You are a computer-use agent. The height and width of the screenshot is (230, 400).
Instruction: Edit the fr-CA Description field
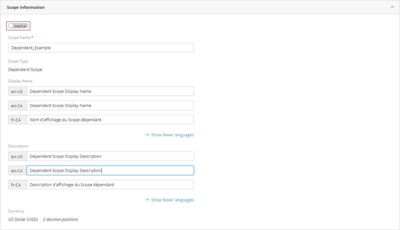coord(110,185)
